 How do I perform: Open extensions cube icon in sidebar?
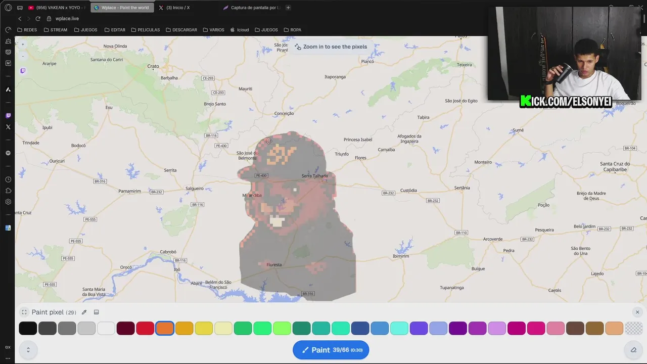[8, 191]
